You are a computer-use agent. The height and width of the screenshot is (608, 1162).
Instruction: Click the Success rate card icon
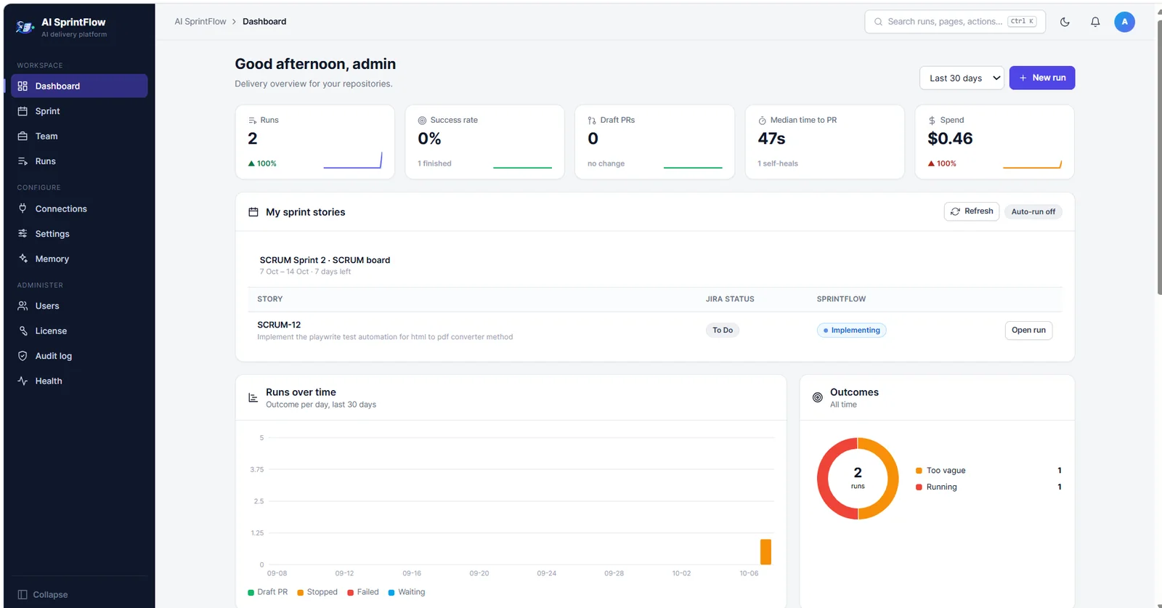tap(422, 121)
